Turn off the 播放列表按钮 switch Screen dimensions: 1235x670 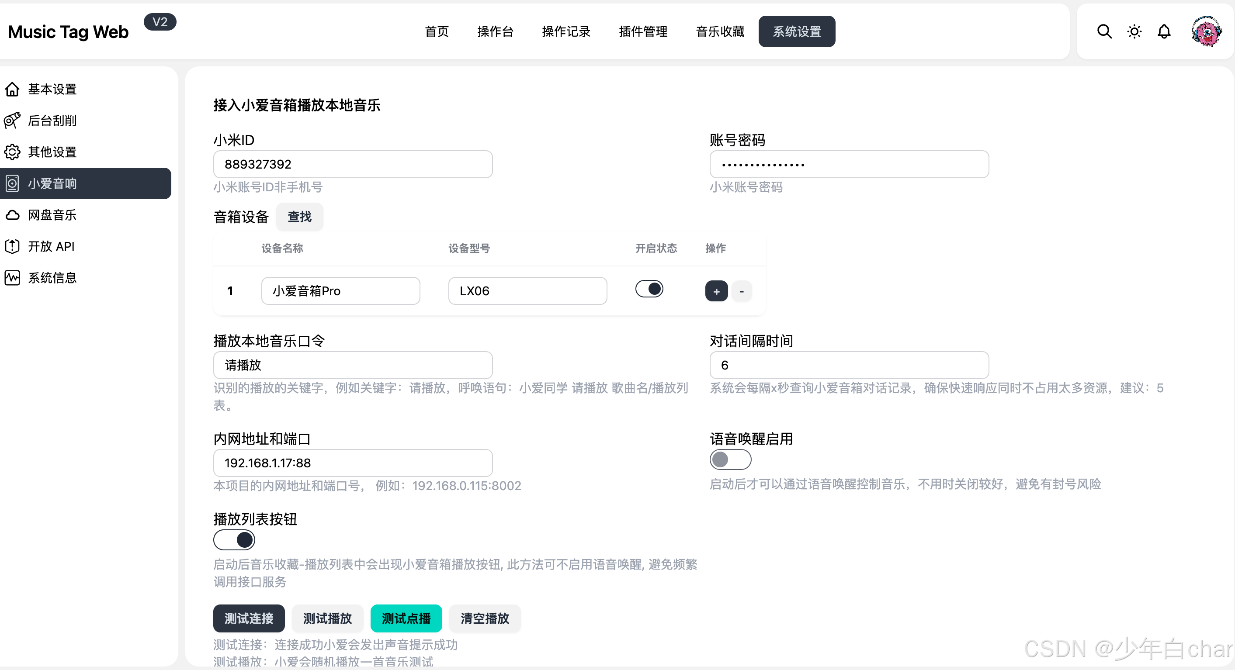point(234,540)
